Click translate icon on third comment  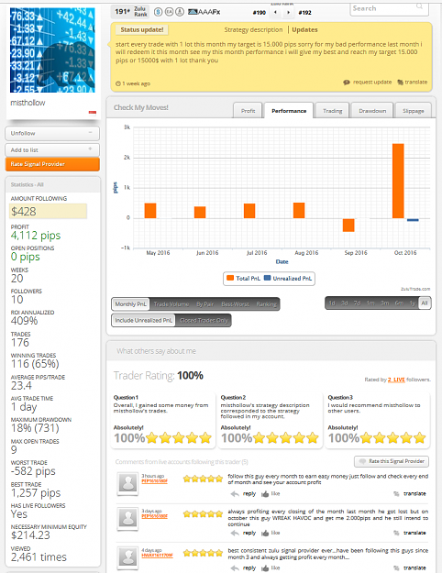point(396,567)
